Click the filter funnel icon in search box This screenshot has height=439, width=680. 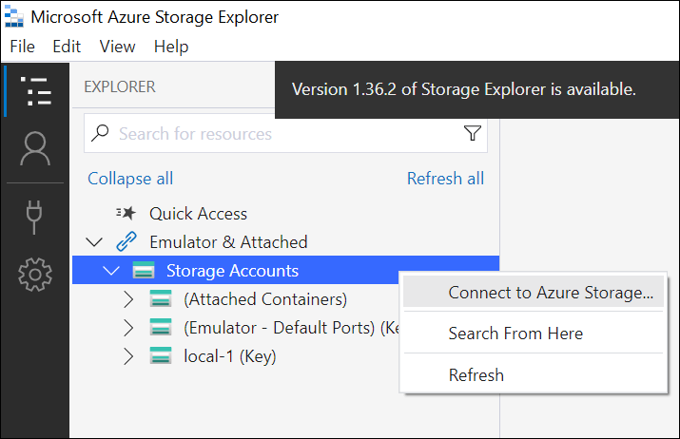473,134
